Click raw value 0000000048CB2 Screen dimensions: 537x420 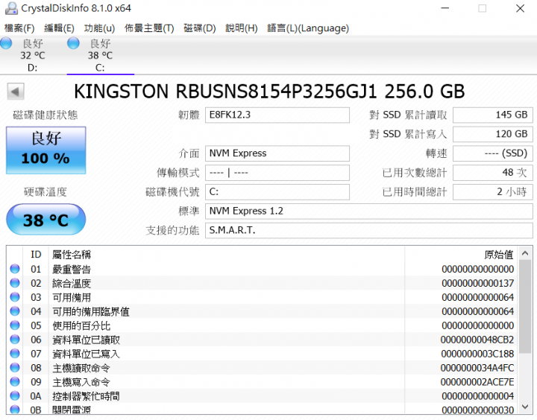pyautogui.click(x=477, y=340)
